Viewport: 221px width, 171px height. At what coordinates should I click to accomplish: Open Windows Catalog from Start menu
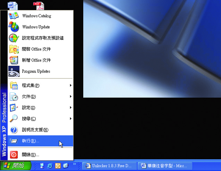(x=41, y=16)
